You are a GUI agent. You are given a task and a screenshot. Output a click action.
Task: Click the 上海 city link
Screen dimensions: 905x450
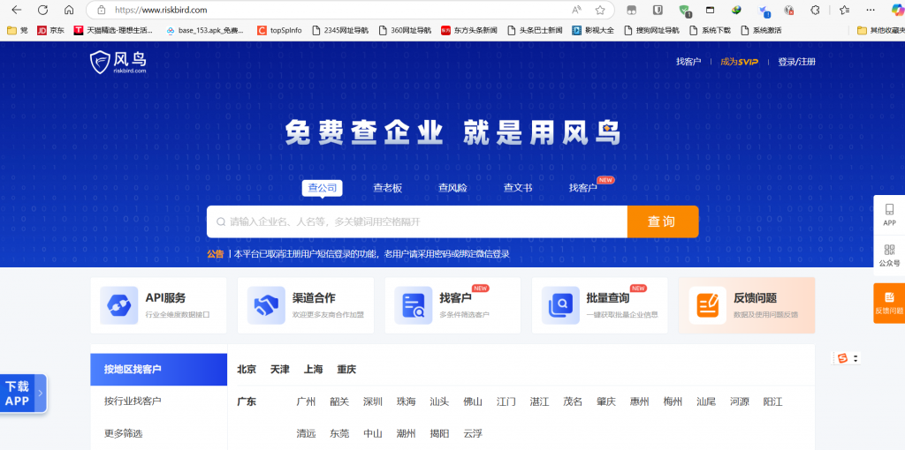pyautogui.click(x=314, y=370)
